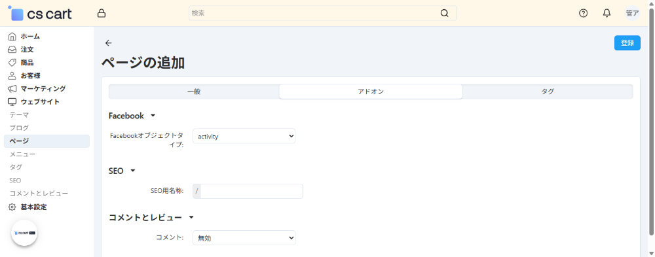The width and height of the screenshot is (655, 257).
Task: Open ホーム in sidebar
Action: click(31, 37)
